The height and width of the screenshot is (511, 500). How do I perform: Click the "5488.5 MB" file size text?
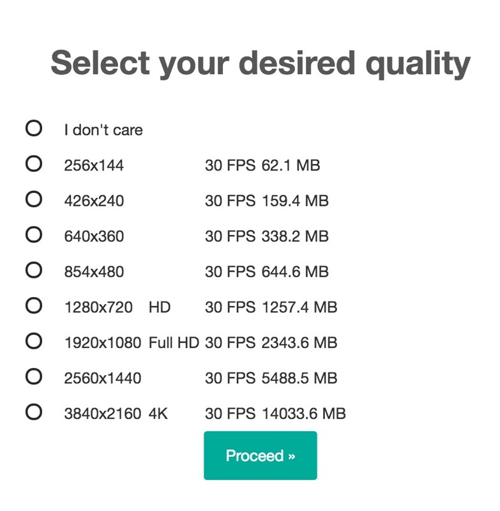[x=299, y=378]
